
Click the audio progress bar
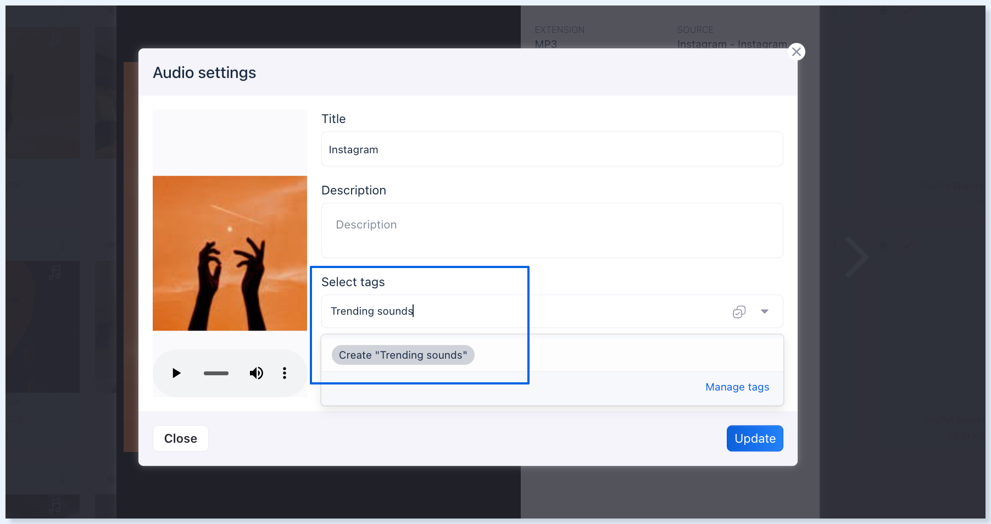(216, 374)
